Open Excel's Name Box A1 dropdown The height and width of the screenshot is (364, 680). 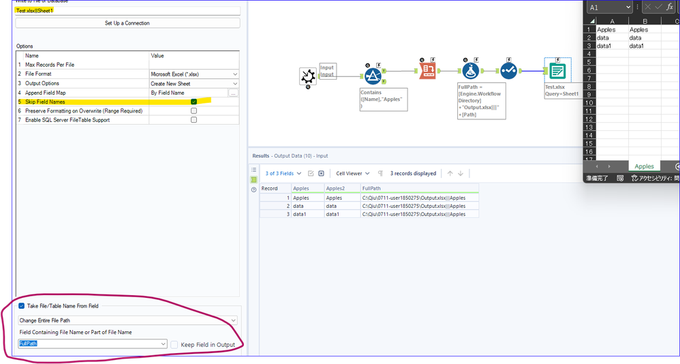point(628,7)
